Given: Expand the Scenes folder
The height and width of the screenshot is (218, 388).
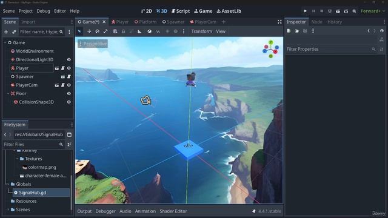Looking at the screenshot, I should tap(8, 210).
